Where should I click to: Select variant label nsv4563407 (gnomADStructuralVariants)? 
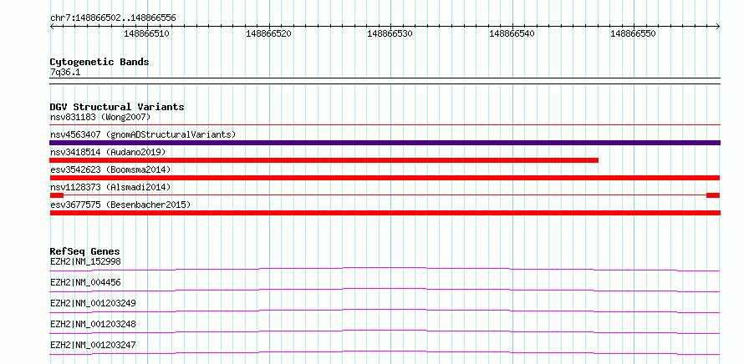[x=143, y=134]
